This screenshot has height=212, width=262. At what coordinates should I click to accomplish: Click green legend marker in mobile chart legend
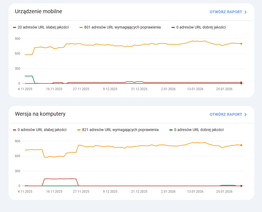coord(173,27)
